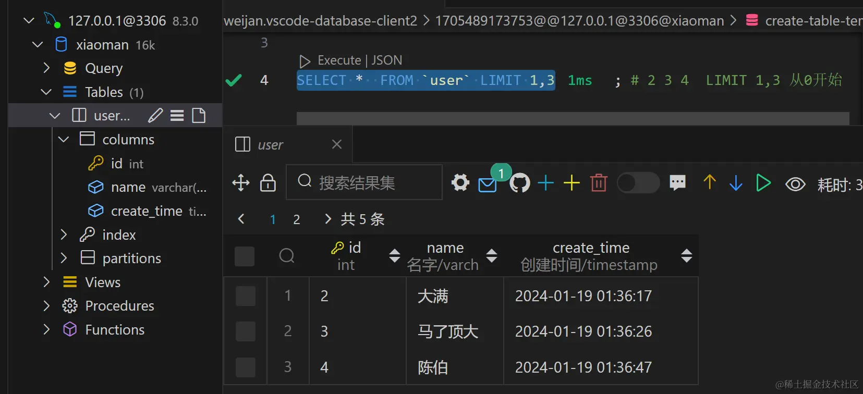The image size is (863, 394).
Task: Open the new file icon on user table row
Action: point(199,115)
